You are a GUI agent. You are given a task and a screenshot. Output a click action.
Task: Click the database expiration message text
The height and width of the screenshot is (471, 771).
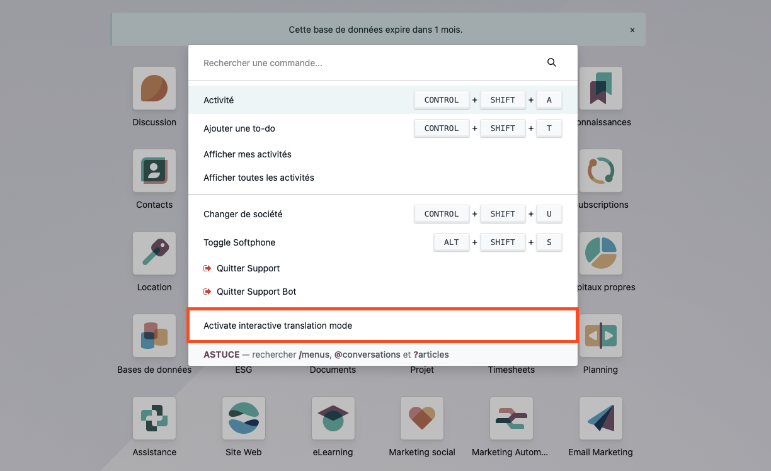(375, 30)
